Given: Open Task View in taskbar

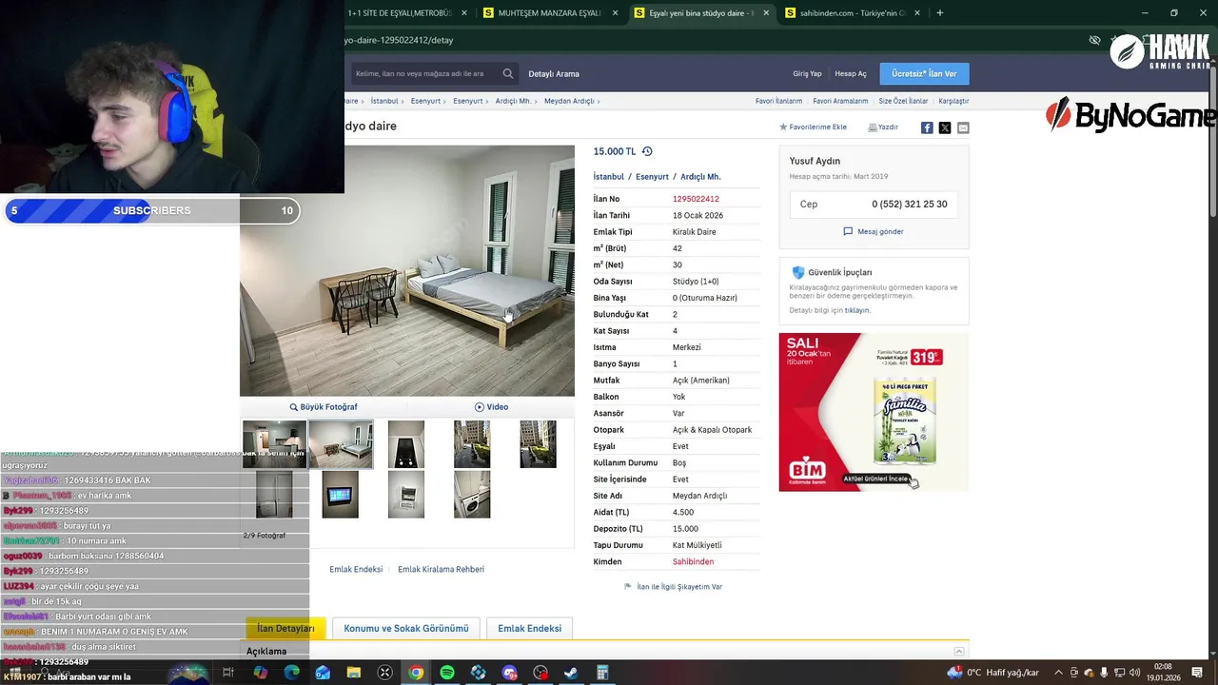Looking at the screenshot, I should tap(228, 673).
